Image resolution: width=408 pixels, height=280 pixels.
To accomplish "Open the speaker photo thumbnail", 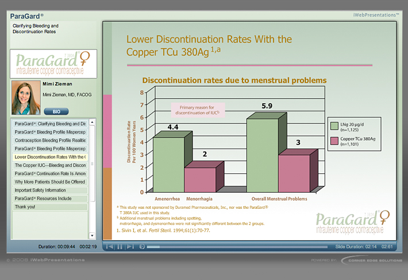I will [x=26, y=98].
